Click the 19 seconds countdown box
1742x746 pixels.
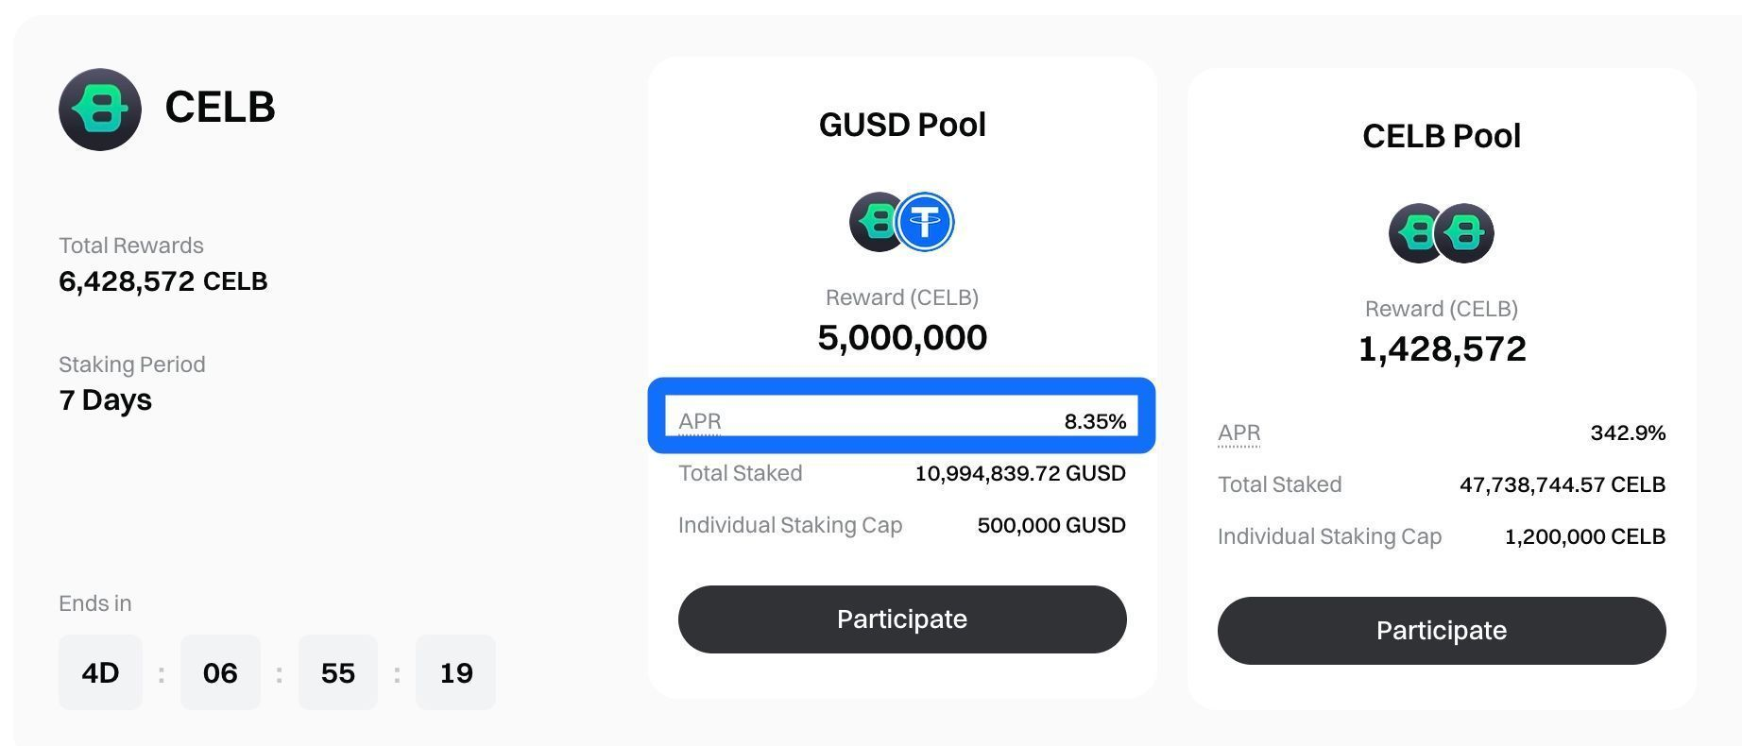tap(455, 672)
